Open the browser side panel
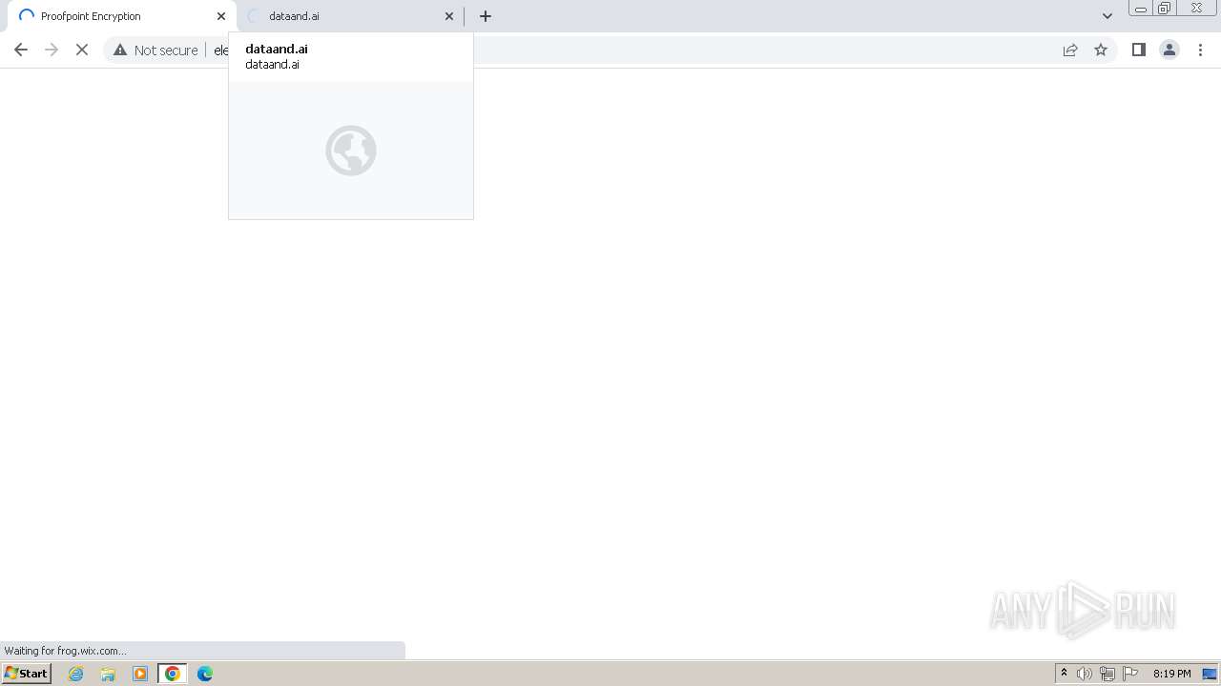 tap(1138, 50)
